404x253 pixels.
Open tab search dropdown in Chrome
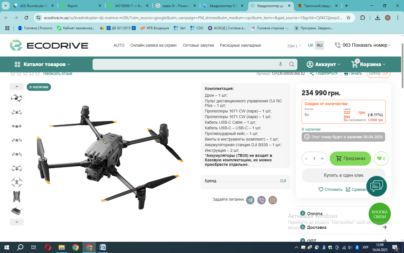pos(6,6)
